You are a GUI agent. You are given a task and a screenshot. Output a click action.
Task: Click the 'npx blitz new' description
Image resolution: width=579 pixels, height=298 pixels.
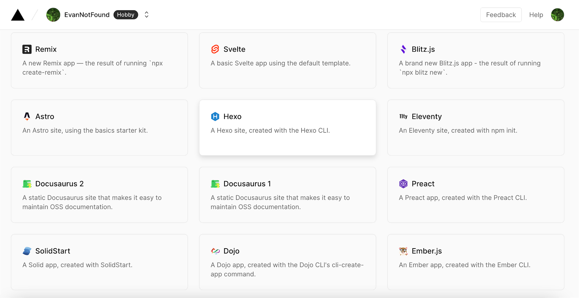pos(470,68)
